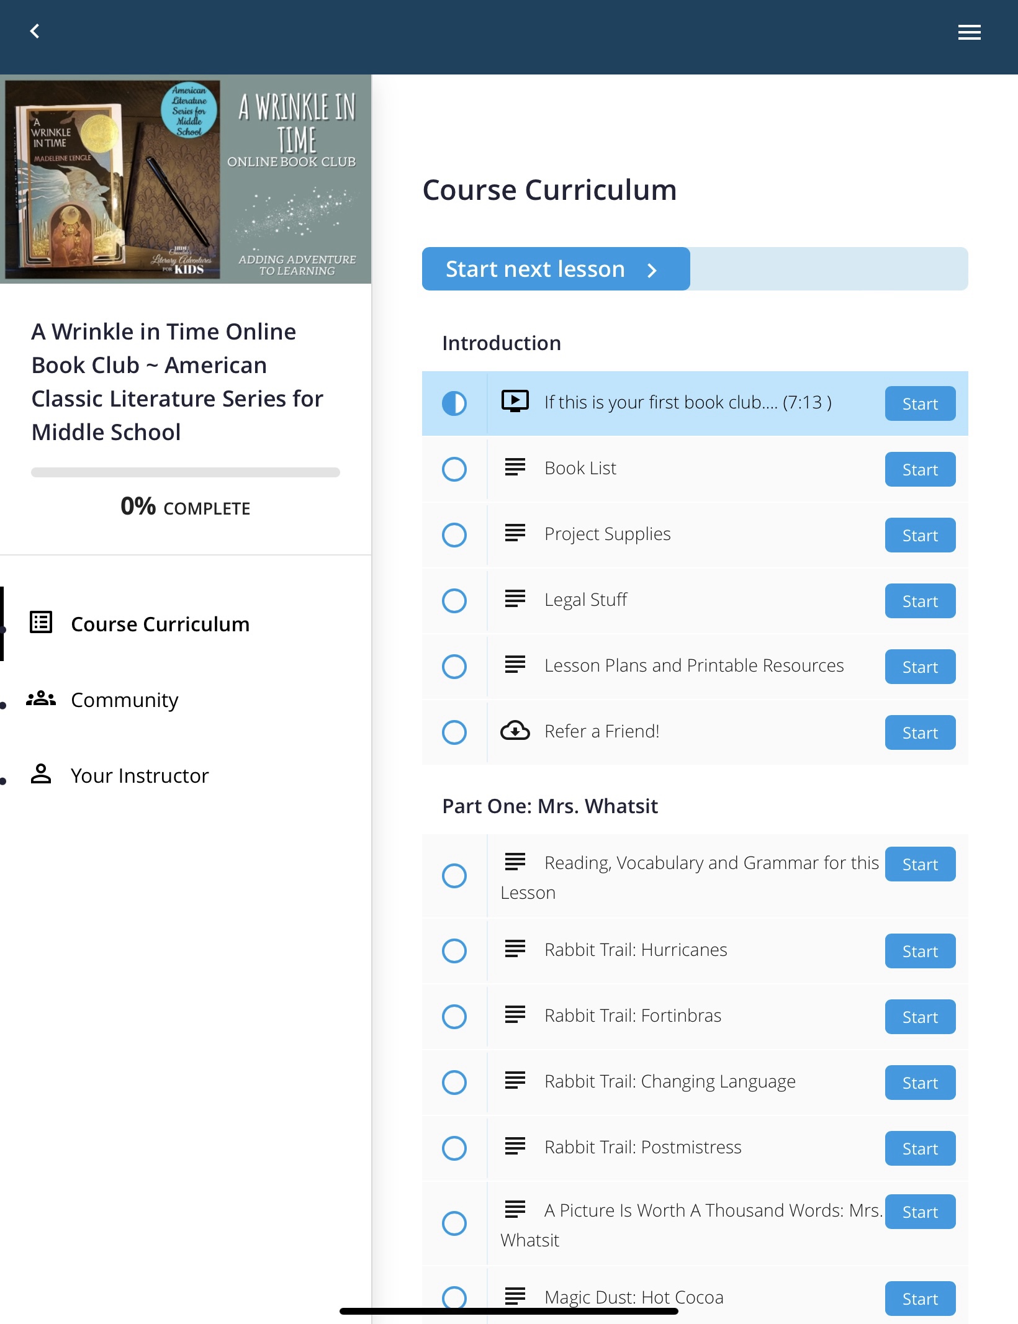Toggle the completion circle for Legal Stuff

(x=454, y=600)
